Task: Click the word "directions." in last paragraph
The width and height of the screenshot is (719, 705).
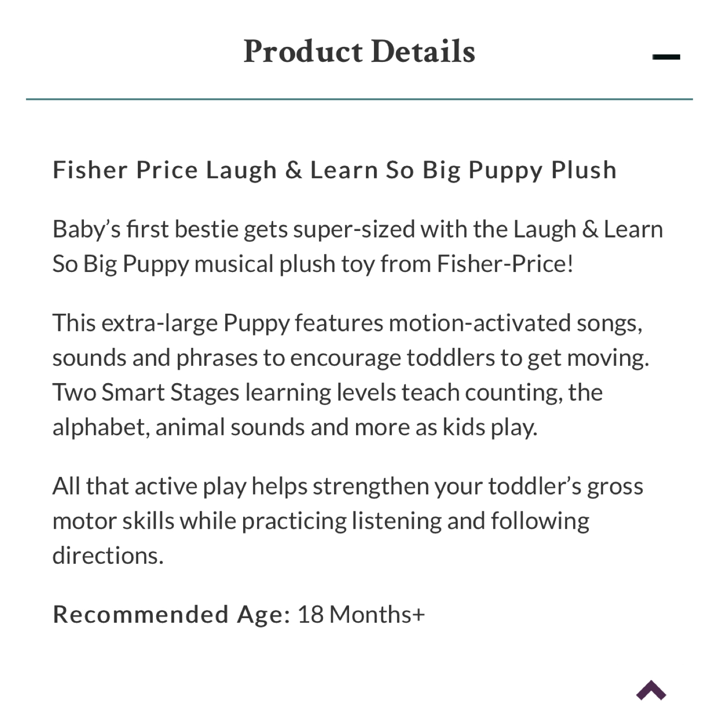Action: [108, 555]
